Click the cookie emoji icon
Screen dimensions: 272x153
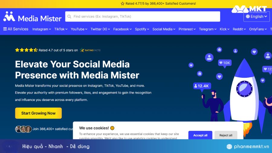click(x=112, y=128)
